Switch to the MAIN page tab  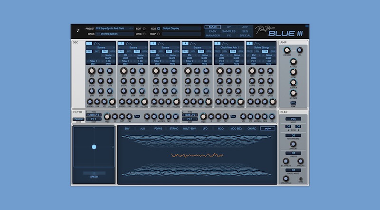point(212,27)
